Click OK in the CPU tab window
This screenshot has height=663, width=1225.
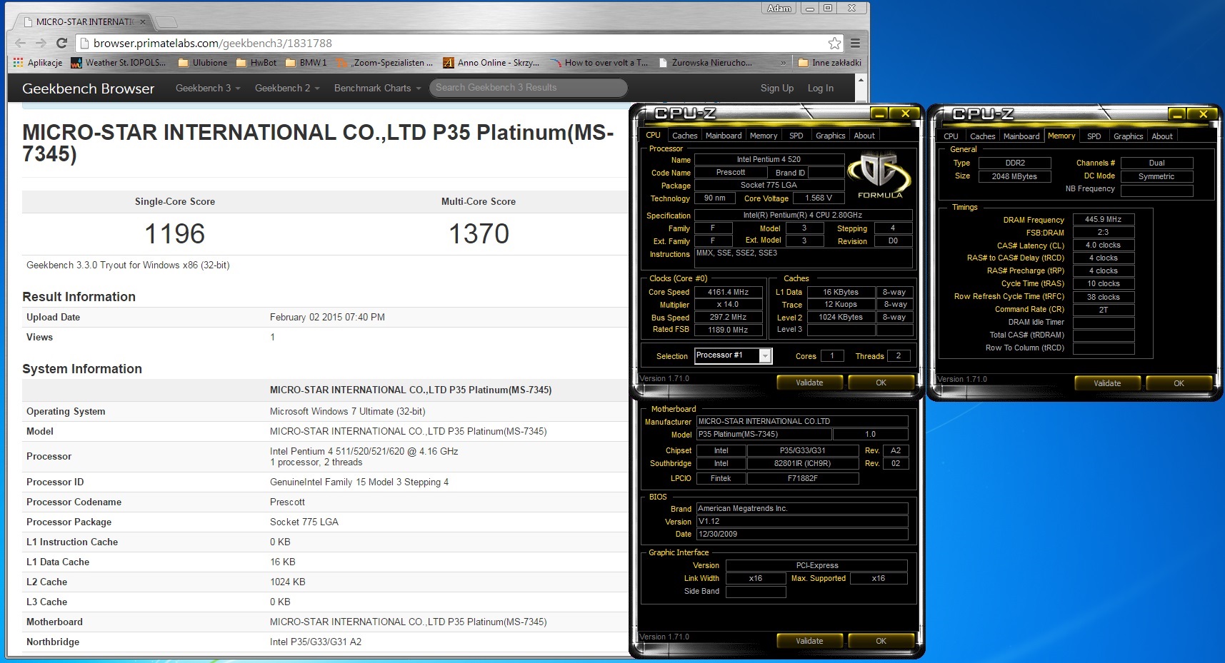click(x=881, y=383)
